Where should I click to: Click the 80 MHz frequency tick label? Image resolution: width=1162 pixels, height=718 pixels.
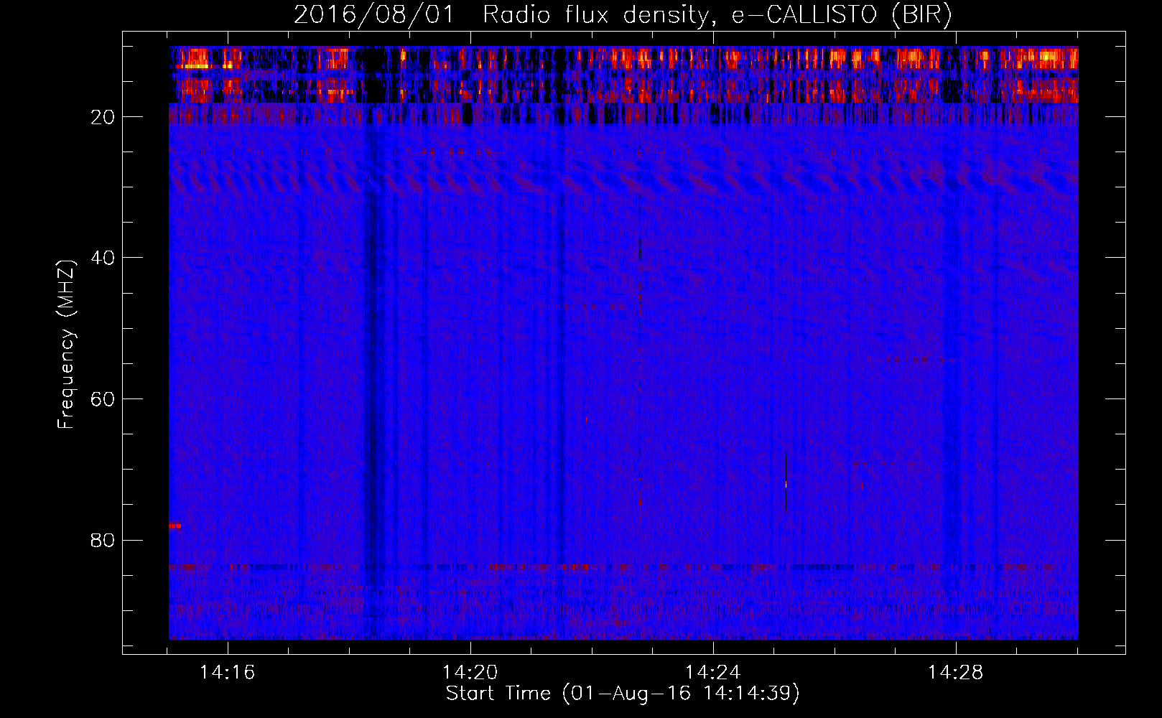(x=103, y=540)
